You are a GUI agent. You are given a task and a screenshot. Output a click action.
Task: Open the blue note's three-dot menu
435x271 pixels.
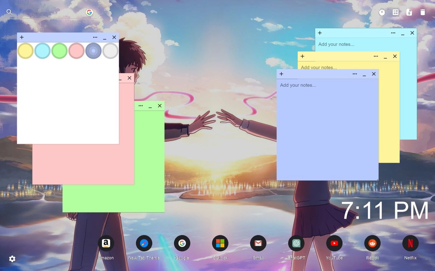pyautogui.click(x=355, y=74)
